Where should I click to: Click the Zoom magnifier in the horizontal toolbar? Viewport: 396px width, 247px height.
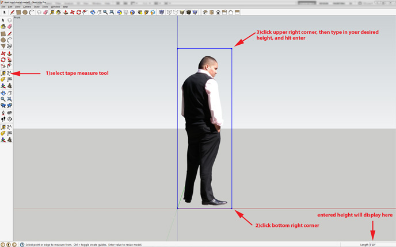105,12
